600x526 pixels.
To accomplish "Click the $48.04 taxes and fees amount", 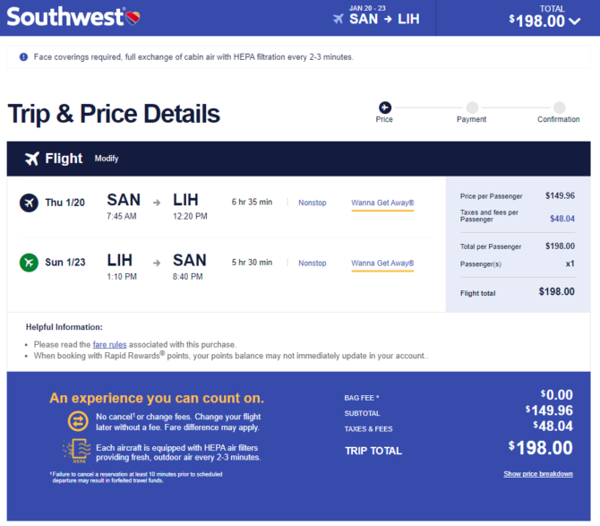I will [562, 219].
